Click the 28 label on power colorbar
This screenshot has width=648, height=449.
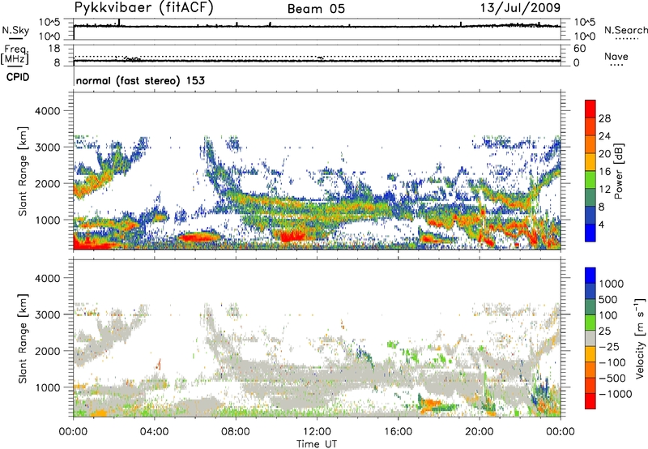[x=604, y=118]
